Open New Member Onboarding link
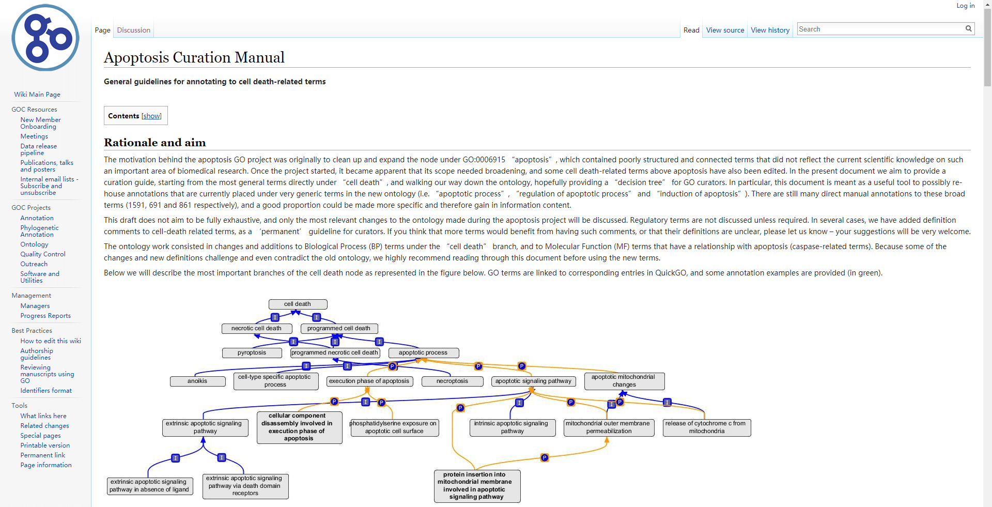The width and height of the screenshot is (992, 507). click(x=40, y=123)
